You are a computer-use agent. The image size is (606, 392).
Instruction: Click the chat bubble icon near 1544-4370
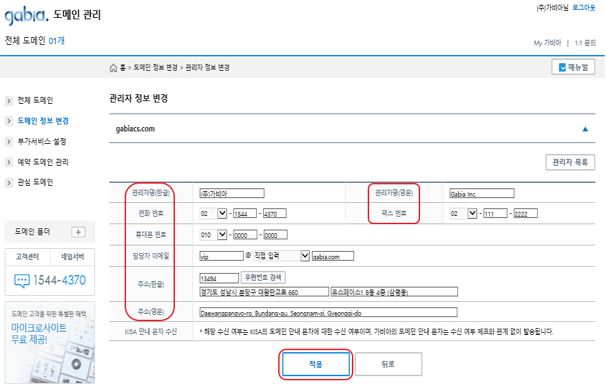pos(21,281)
